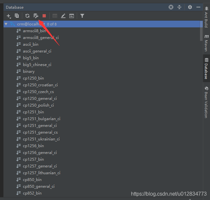Select the cp1251_general_cs collation

click(40, 132)
